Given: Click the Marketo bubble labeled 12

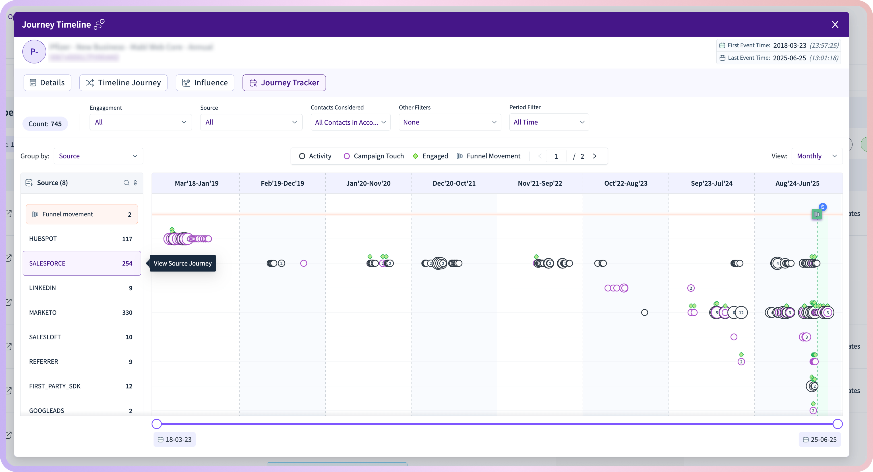Looking at the screenshot, I should point(741,312).
